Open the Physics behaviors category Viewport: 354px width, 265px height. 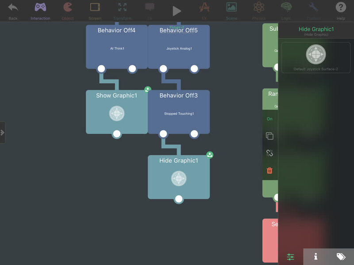coord(259,11)
